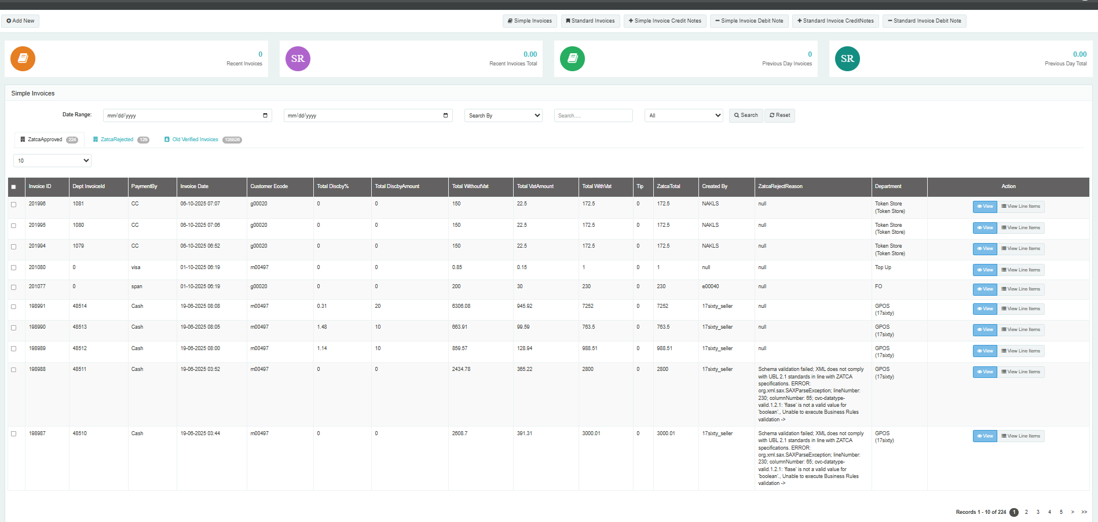The width and height of the screenshot is (1098, 522).
Task: Switch to the ZatcaRejected tab
Action: coord(117,139)
